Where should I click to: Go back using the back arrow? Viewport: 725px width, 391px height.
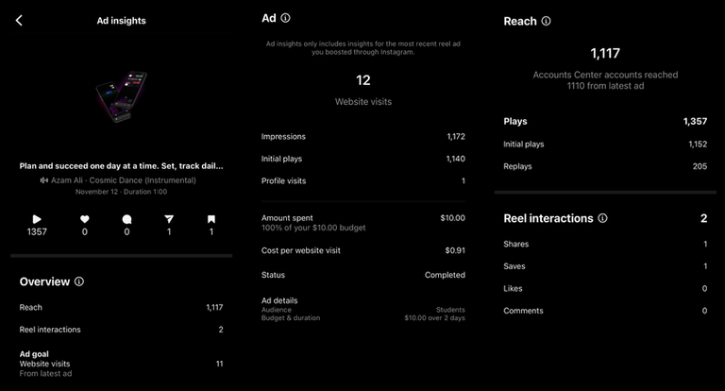point(19,21)
